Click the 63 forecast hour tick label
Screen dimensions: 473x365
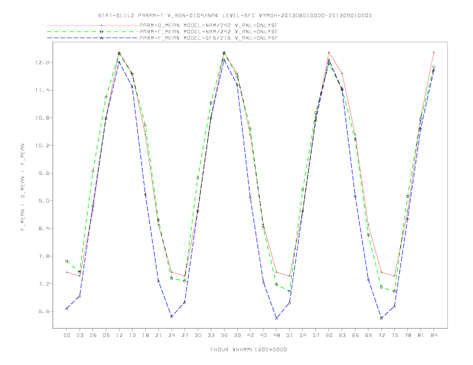342,335
